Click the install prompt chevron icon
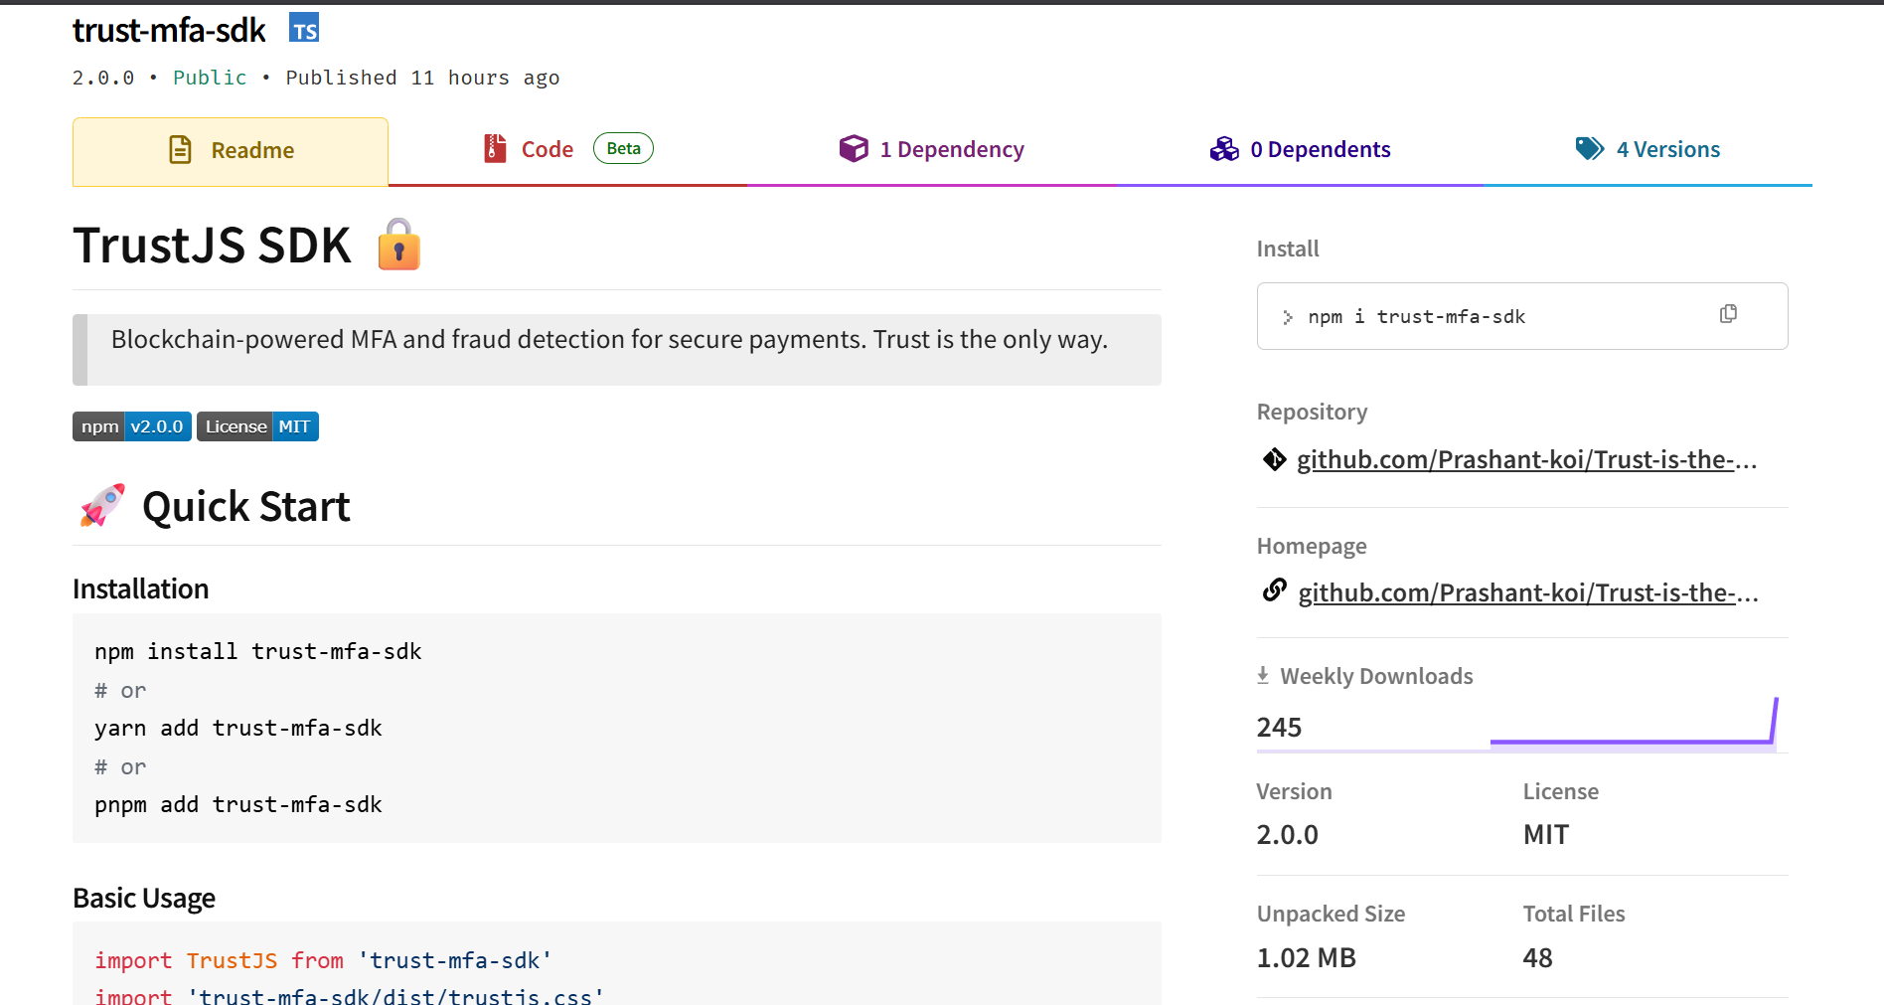Viewport: 1884px width, 1005px height. [x=1288, y=317]
